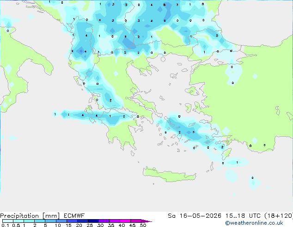Screen dimensions: 293x227
Task: Click the legend label '25'
Action: [x=90, y=225]
